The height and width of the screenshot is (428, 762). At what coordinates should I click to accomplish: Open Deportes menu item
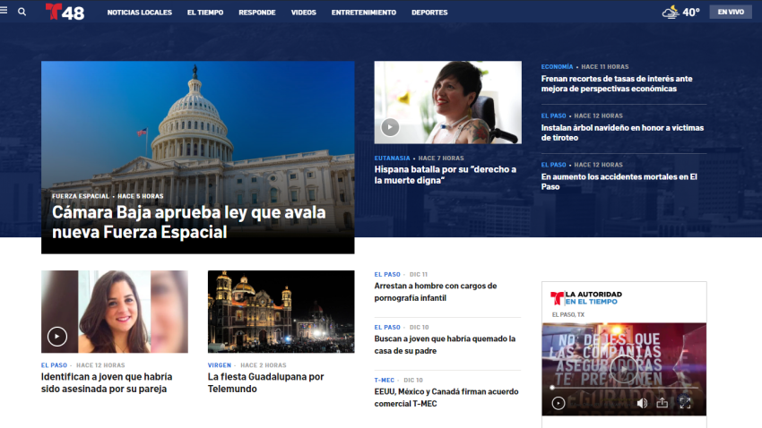429,13
